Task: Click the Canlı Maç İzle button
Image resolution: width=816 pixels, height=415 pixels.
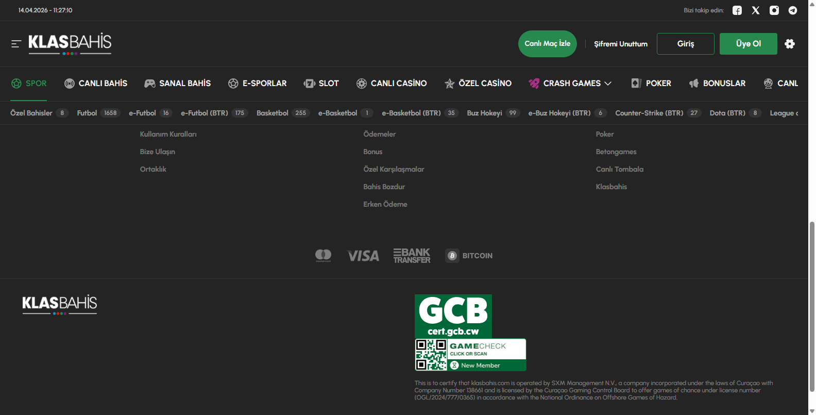Action: coord(547,44)
